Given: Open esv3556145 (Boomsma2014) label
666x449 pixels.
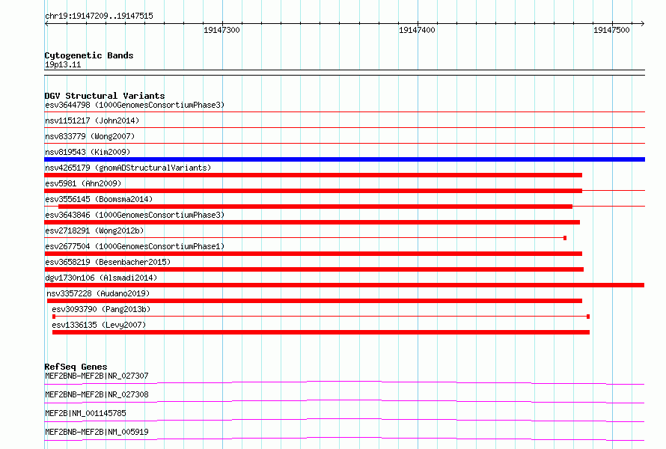Looking at the screenshot, I should point(99,199).
